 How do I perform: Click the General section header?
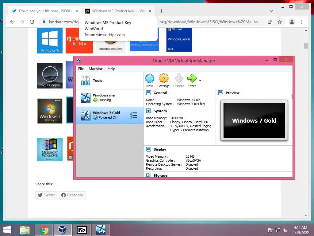click(160, 93)
